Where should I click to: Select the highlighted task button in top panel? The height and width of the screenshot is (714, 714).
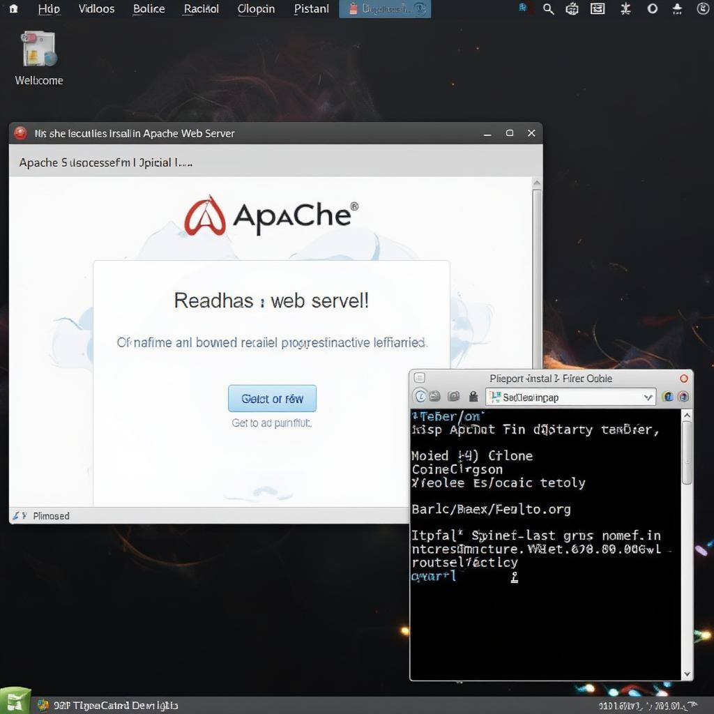click(385, 8)
